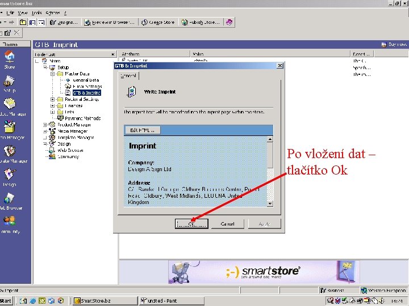Select Community in the tree
This screenshot has height=306, width=409.
tap(68, 156)
